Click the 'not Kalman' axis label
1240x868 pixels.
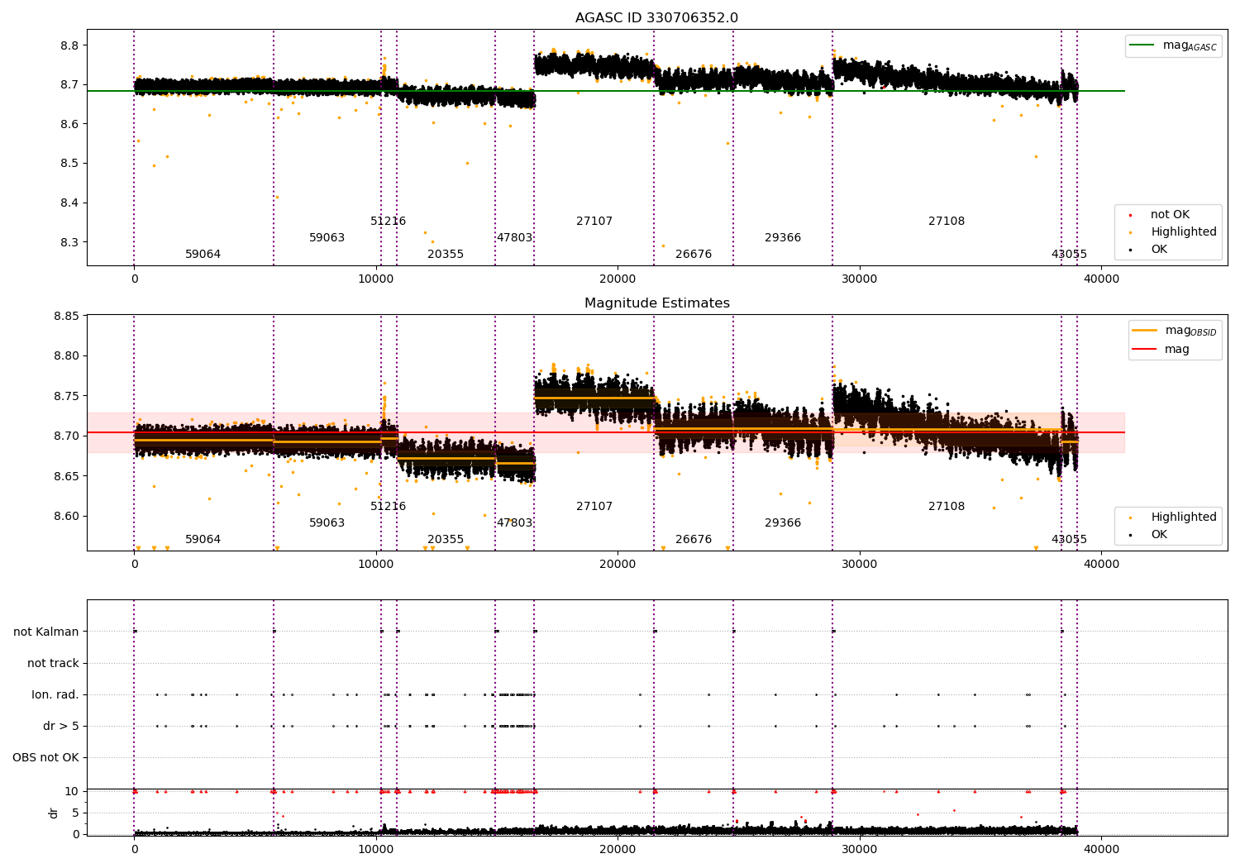46,632
